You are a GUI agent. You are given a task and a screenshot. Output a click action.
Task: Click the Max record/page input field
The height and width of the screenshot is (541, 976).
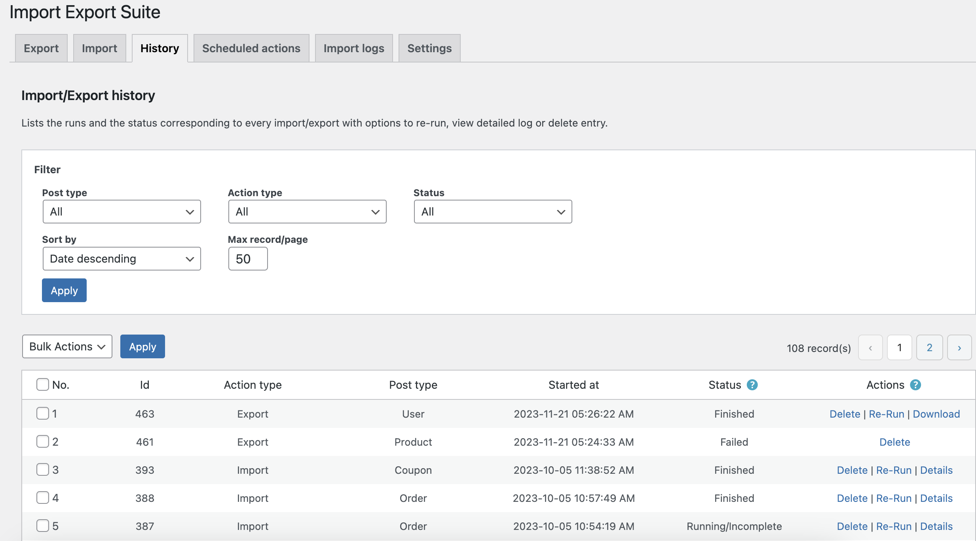coord(248,259)
